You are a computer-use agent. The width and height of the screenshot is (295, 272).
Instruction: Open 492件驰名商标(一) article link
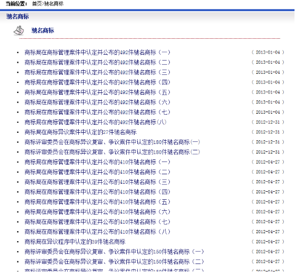[x=97, y=53]
